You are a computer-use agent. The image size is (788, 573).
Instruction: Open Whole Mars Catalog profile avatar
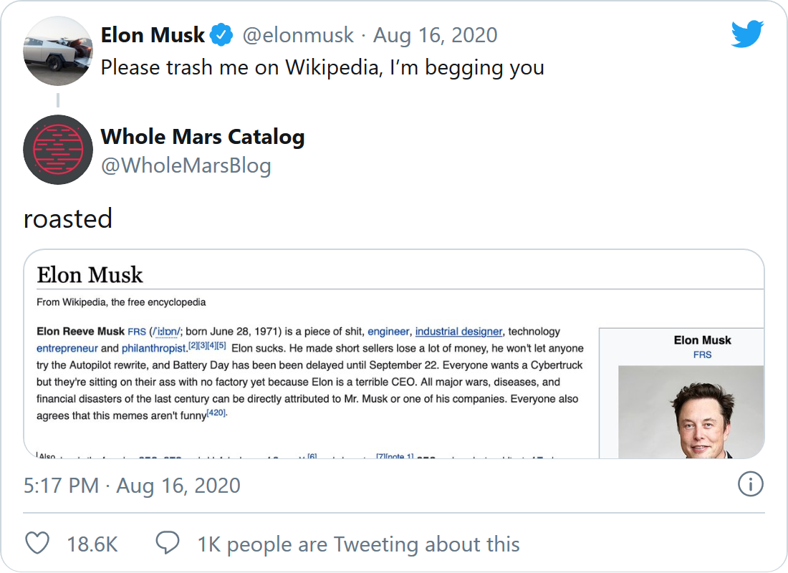58,150
